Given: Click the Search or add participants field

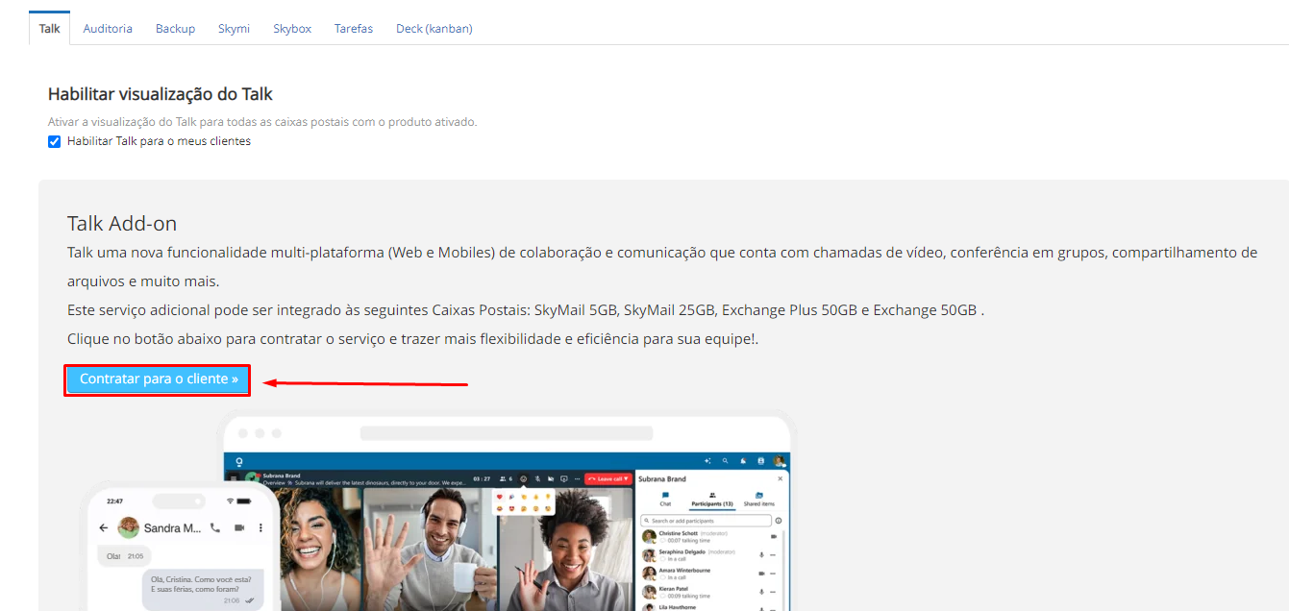Looking at the screenshot, I should pyautogui.click(x=706, y=521).
